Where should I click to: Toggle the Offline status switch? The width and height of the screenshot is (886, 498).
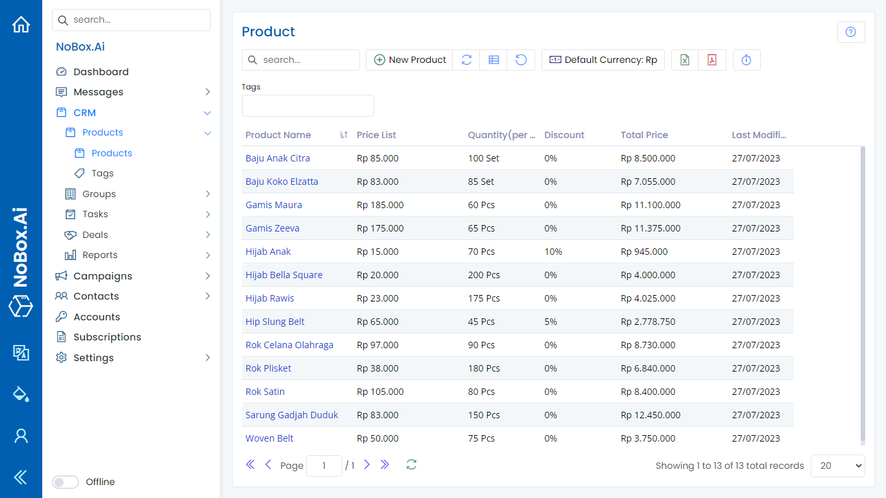click(x=66, y=482)
